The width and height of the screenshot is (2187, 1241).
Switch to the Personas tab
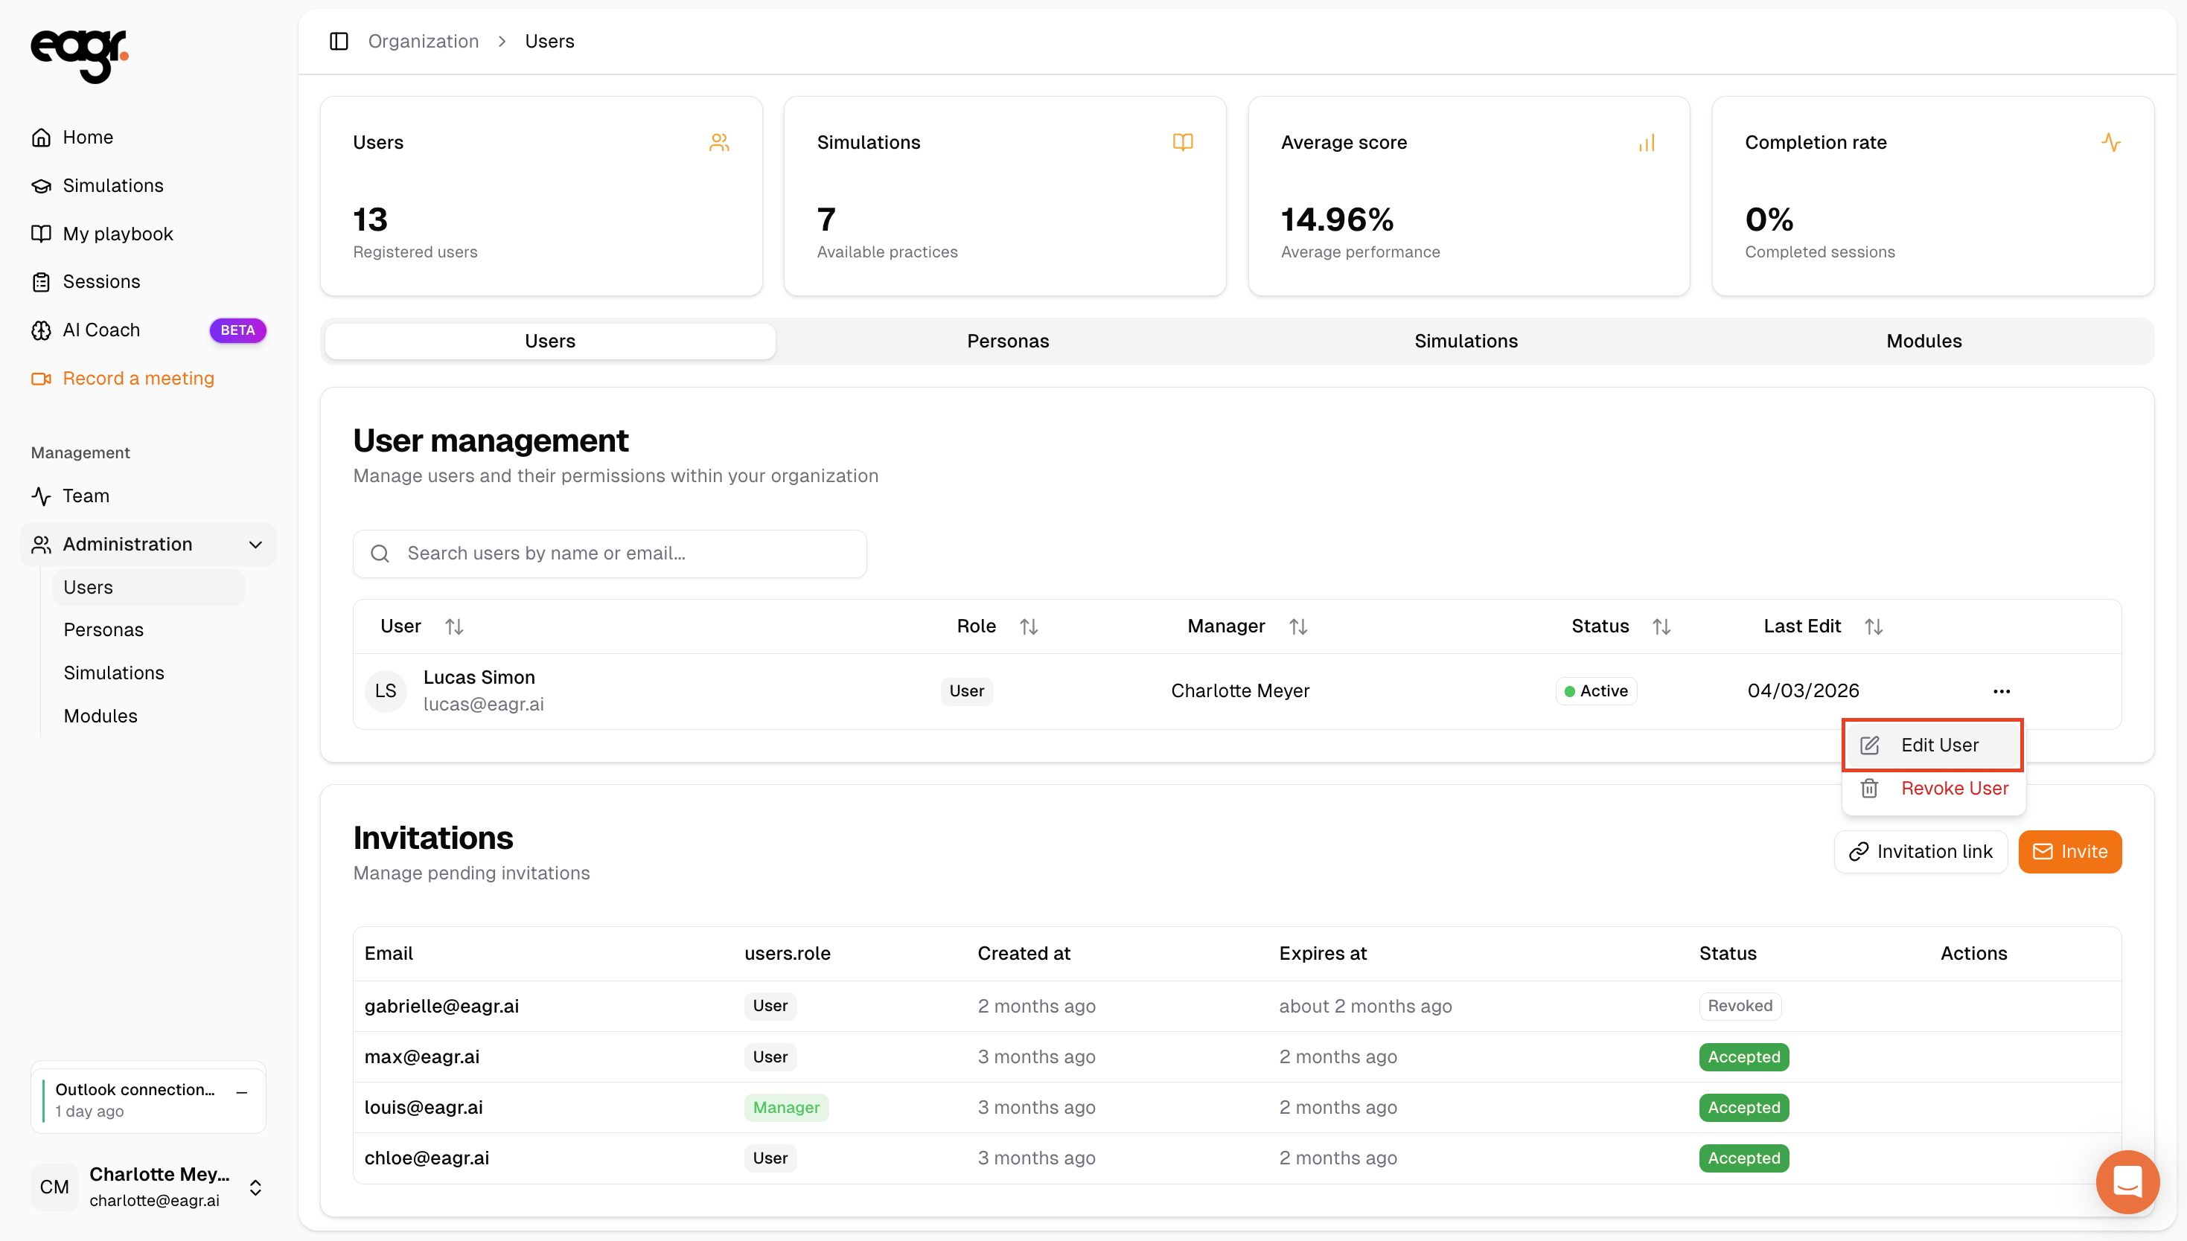pos(1008,341)
